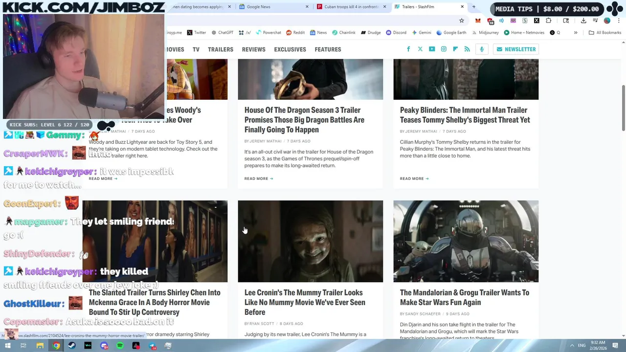Open the green S extension icon
This screenshot has height=352, width=626.
click(x=525, y=21)
